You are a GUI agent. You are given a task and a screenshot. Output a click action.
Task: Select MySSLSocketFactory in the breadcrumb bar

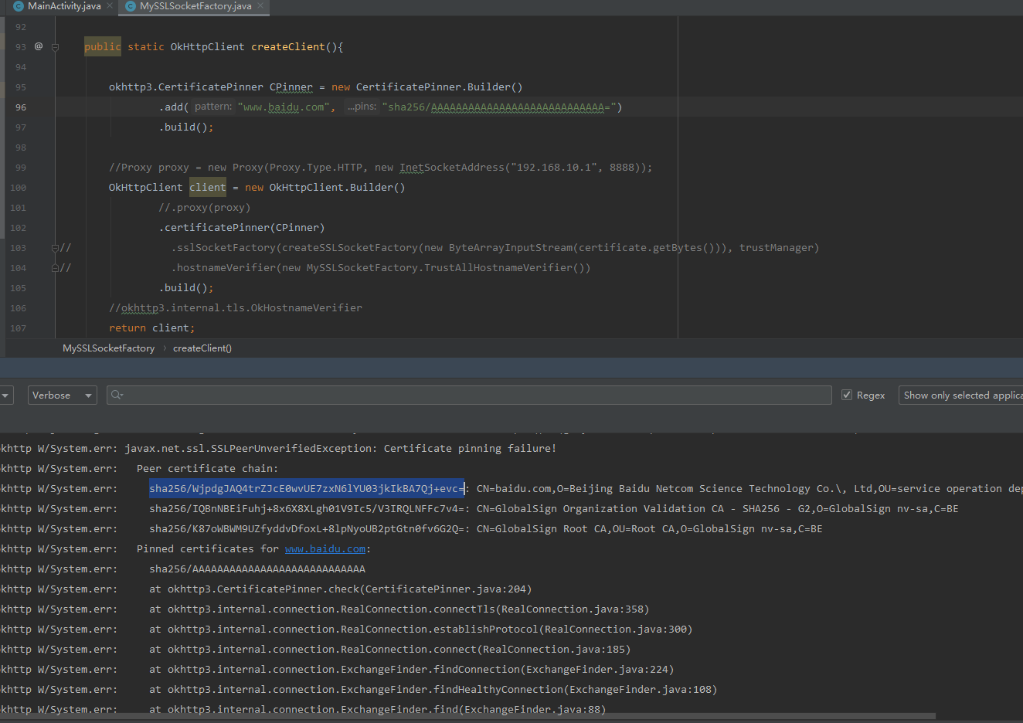pyautogui.click(x=109, y=348)
